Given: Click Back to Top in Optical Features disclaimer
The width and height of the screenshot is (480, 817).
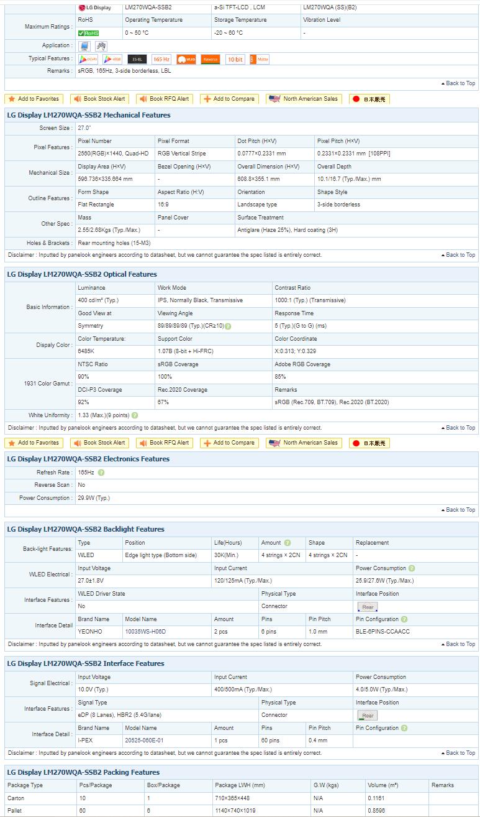Looking at the screenshot, I should coord(458,428).
